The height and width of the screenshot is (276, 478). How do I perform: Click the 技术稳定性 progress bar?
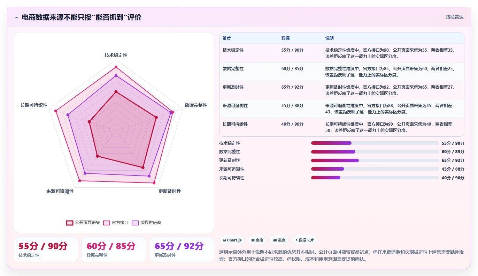coord(375,143)
